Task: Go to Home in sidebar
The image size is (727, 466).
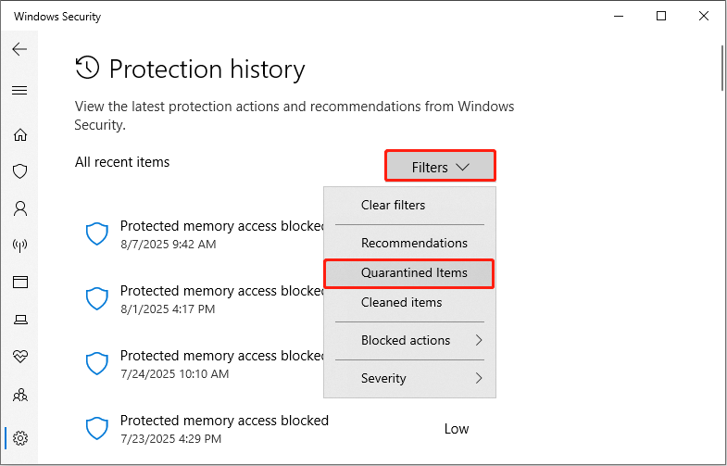Action: (x=19, y=134)
